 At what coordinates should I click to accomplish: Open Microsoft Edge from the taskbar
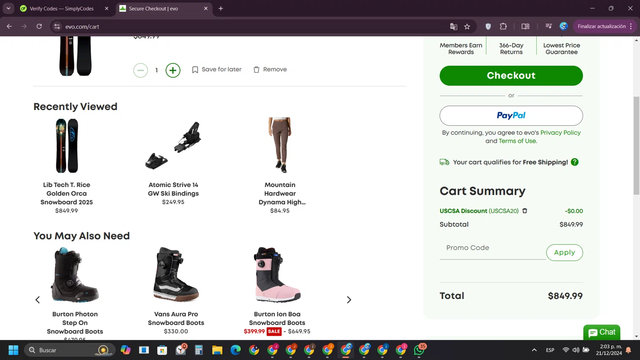coord(236,350)
